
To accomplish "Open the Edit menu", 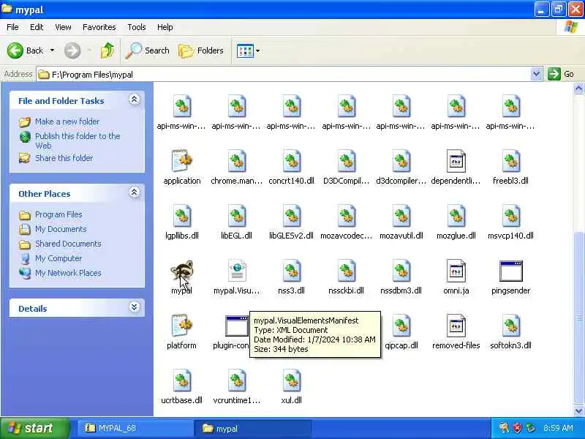I will tap(37, 27).
